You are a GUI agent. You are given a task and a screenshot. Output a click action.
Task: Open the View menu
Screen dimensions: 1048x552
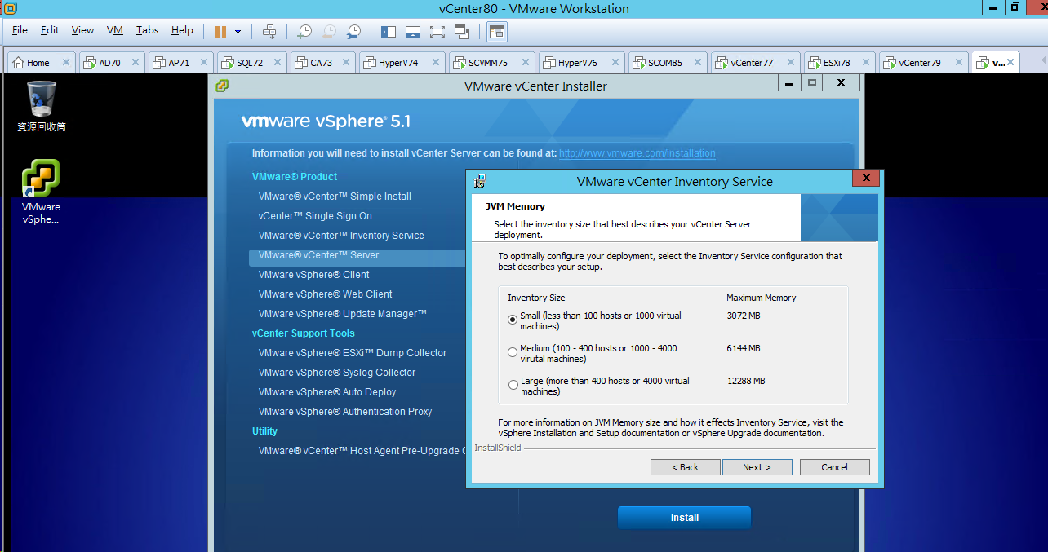tap(82, 30)
